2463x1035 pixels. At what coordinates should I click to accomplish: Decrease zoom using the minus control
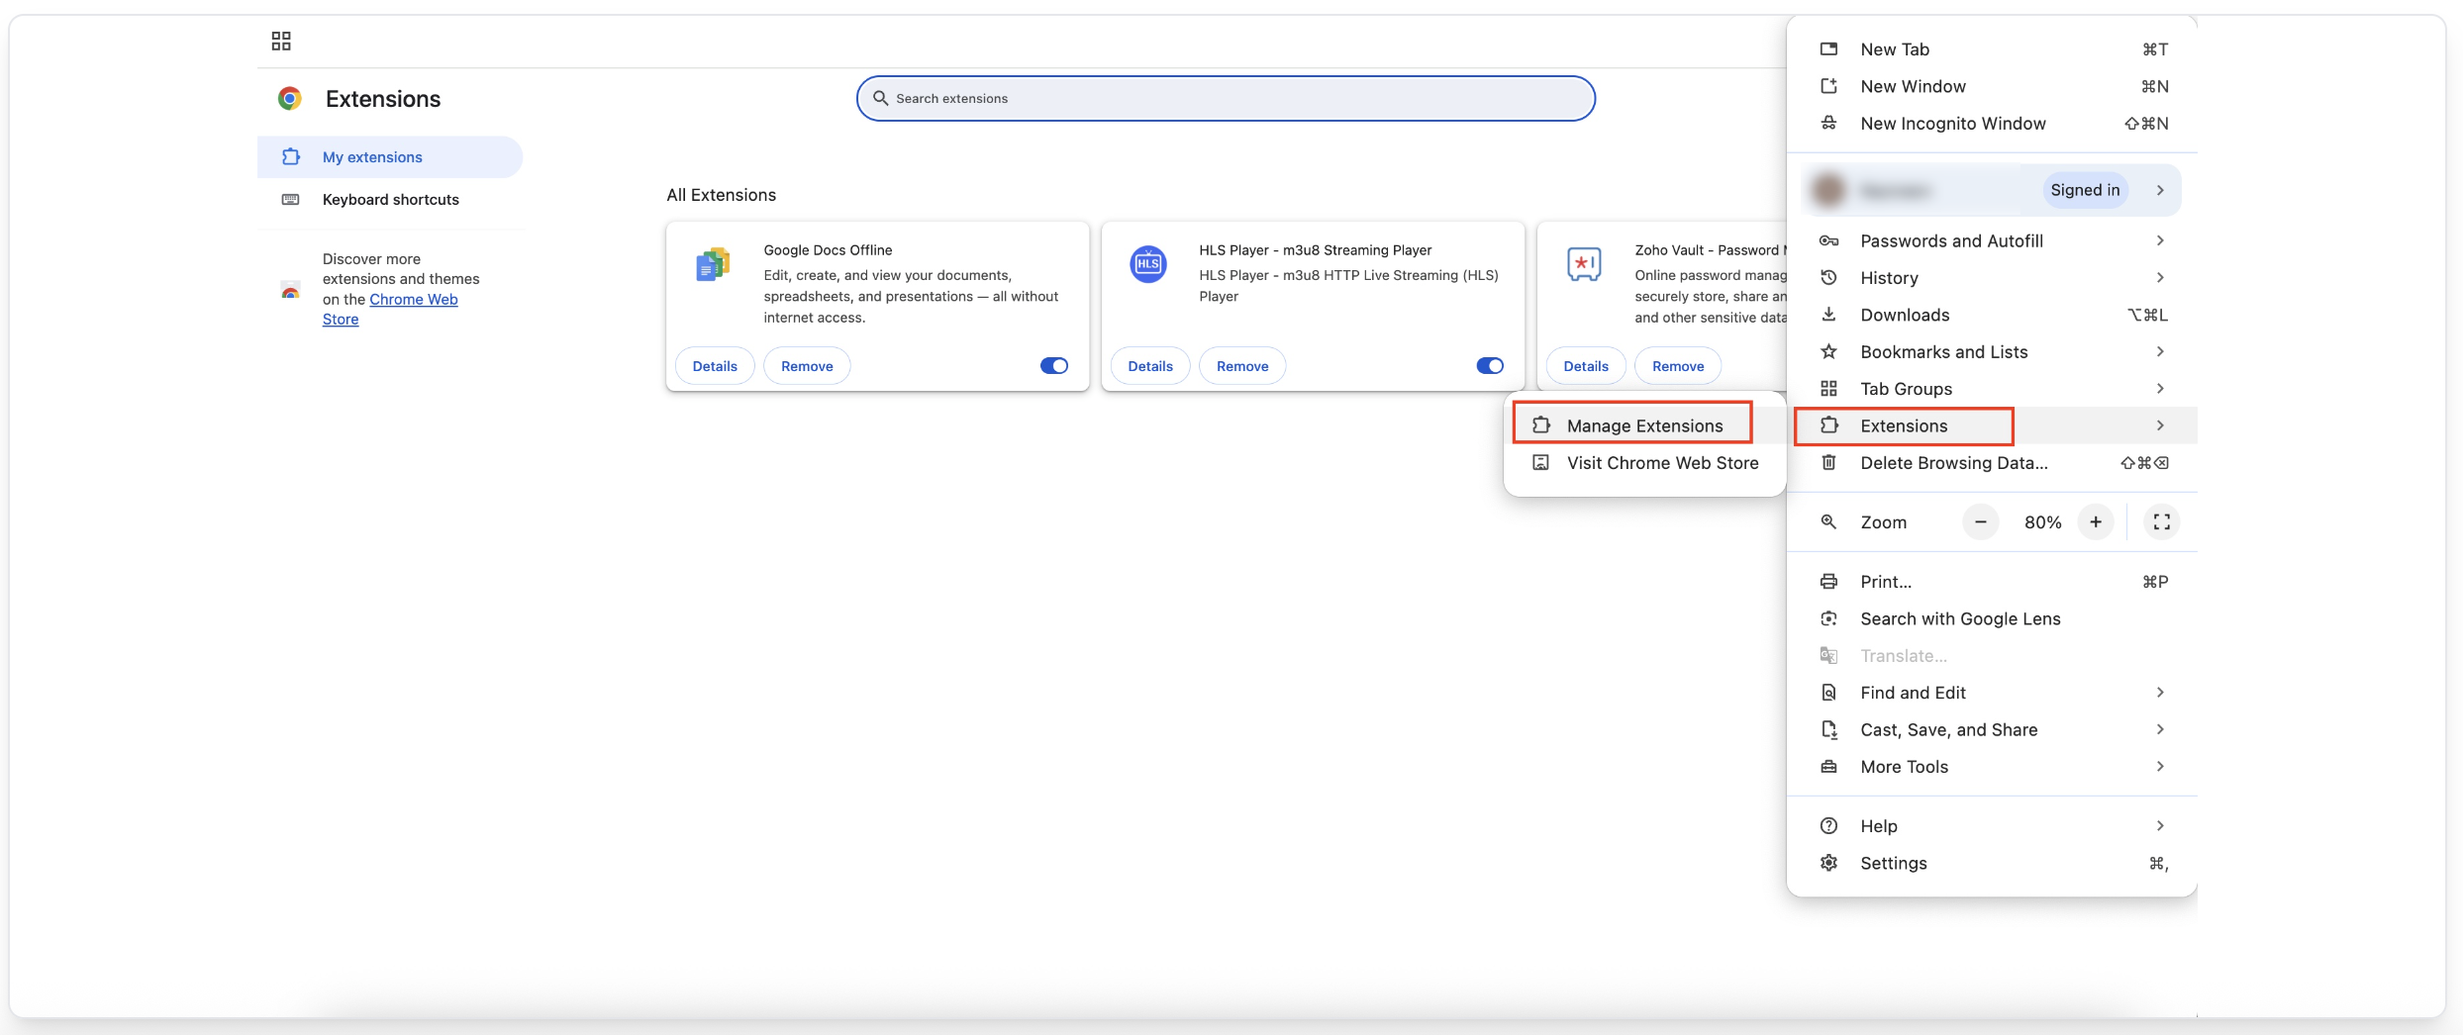click(x=1980, y=521)
